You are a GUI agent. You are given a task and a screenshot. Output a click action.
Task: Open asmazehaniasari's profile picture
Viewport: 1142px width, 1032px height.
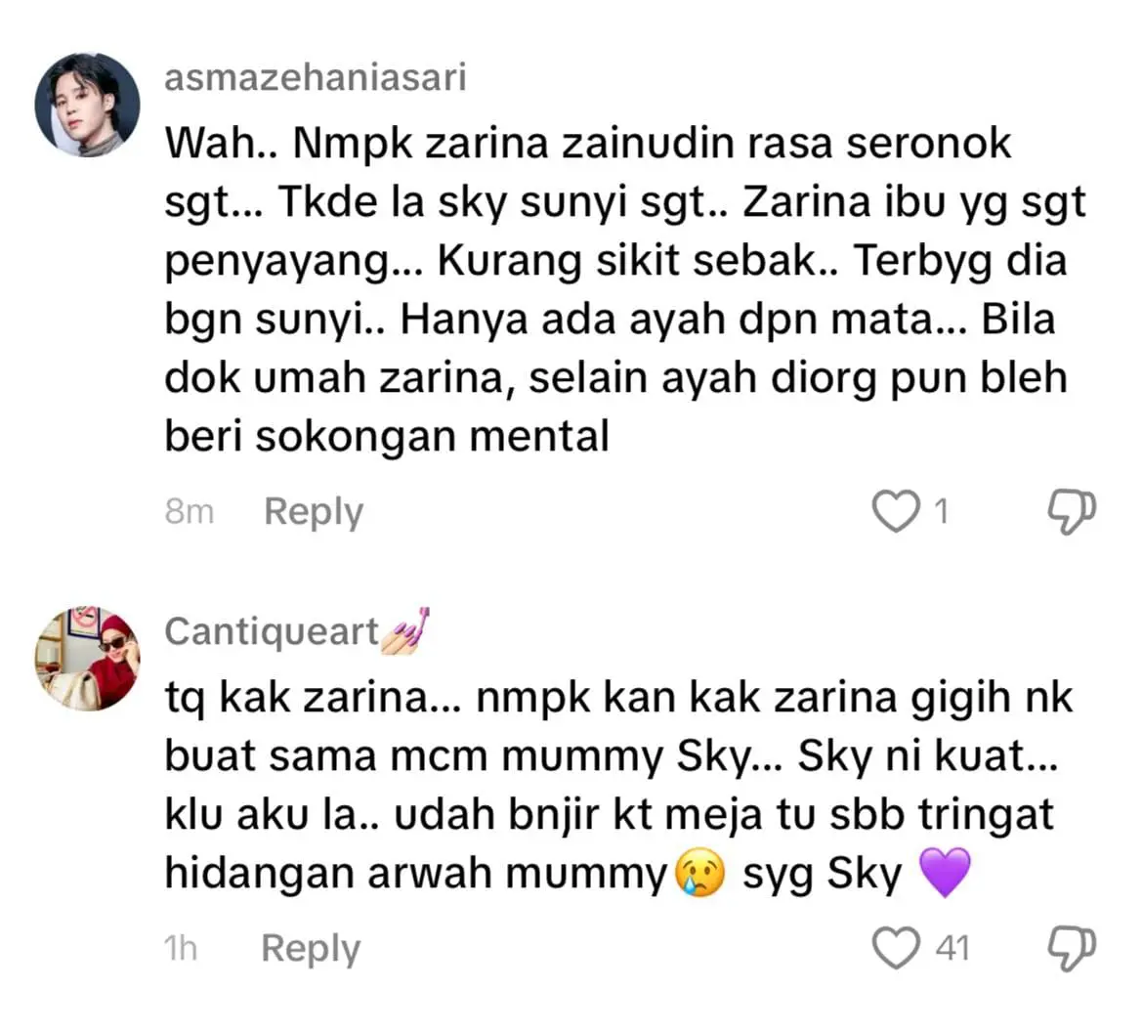tap(87, 105)
